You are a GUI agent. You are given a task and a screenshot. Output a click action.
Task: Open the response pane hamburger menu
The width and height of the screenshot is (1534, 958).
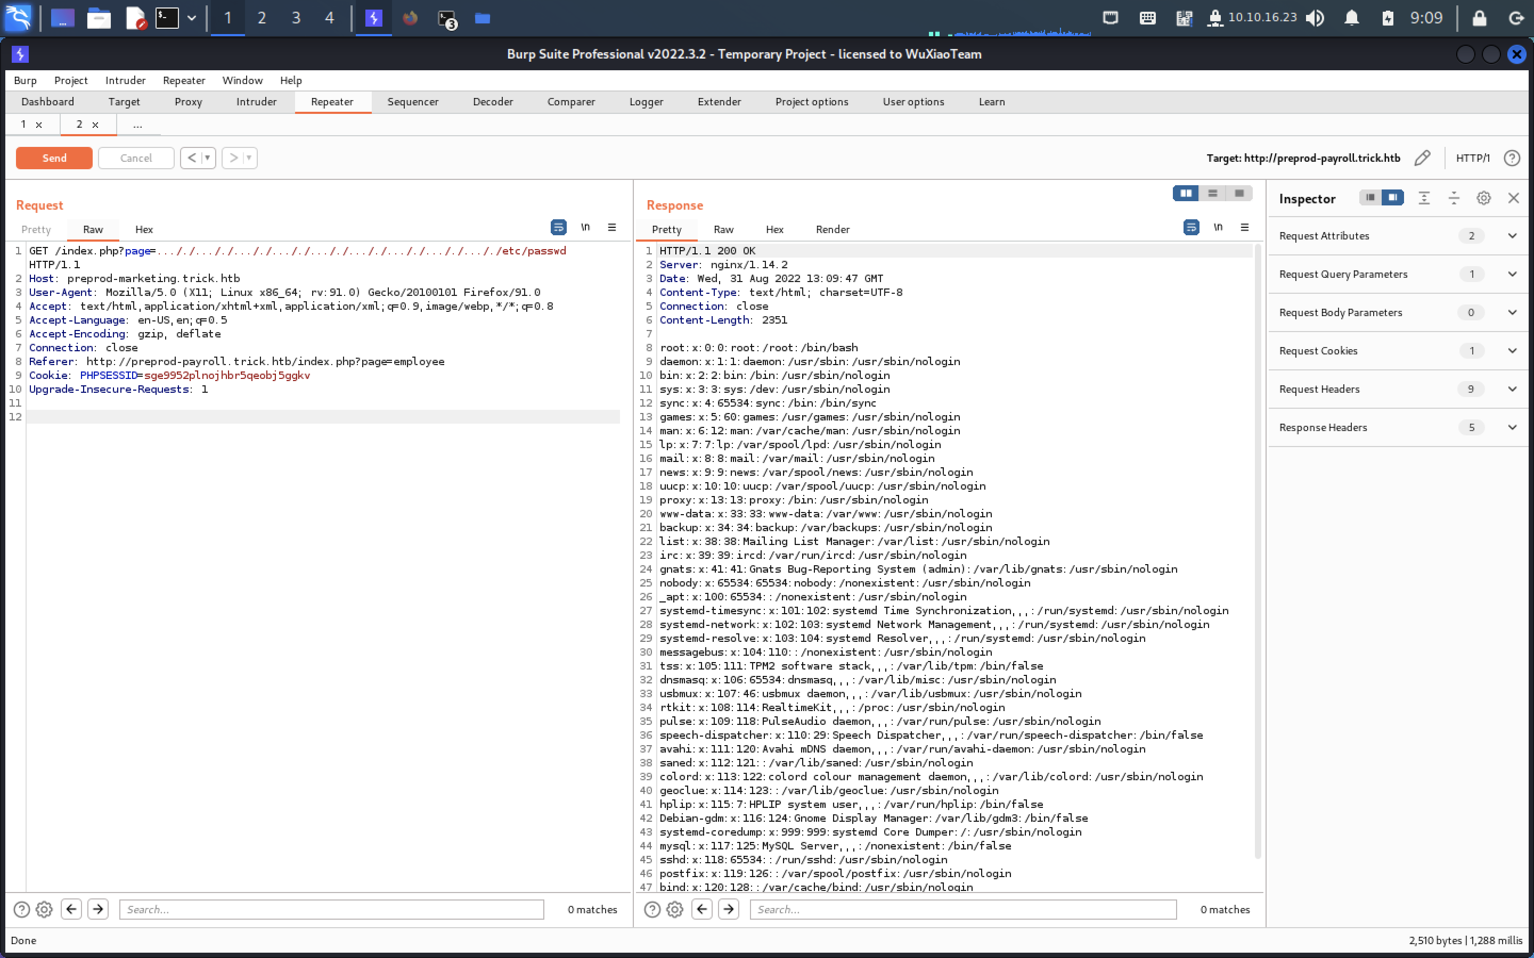coord(1244,227)
